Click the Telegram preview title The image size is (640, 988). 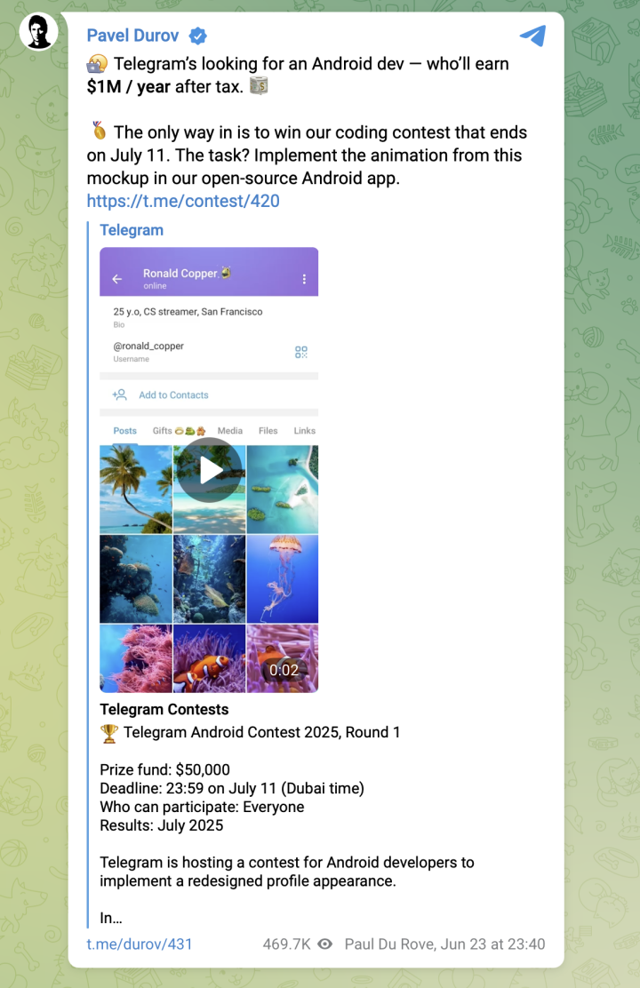click(x=132, y=230)
